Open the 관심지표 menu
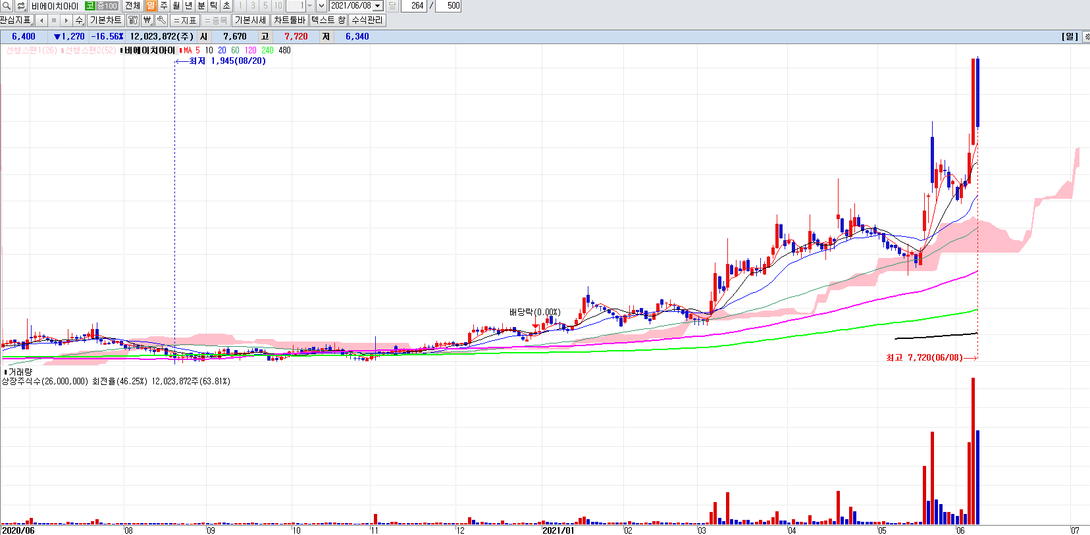1090x535 pixels. [16, 20]
